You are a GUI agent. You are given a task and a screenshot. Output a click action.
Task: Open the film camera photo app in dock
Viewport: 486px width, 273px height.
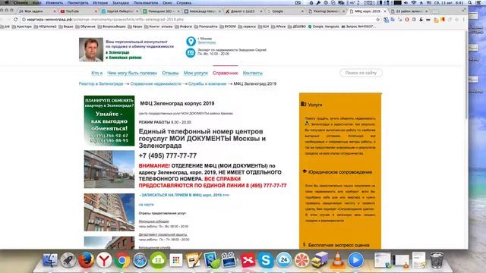click(229, 259)
